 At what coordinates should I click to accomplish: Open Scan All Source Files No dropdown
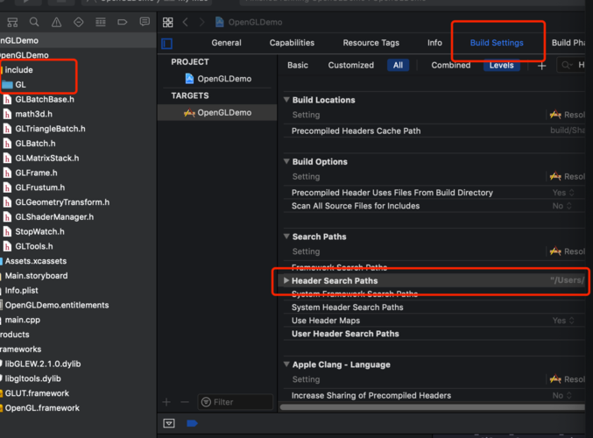pyautogui.click(x=562, y=206)
